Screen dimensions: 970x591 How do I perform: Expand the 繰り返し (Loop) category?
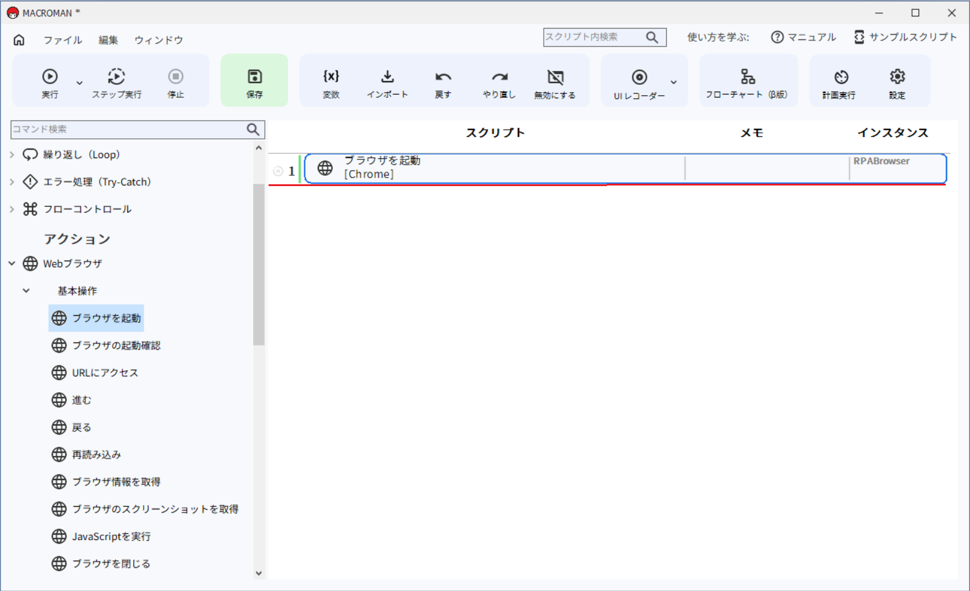point(12,155)
